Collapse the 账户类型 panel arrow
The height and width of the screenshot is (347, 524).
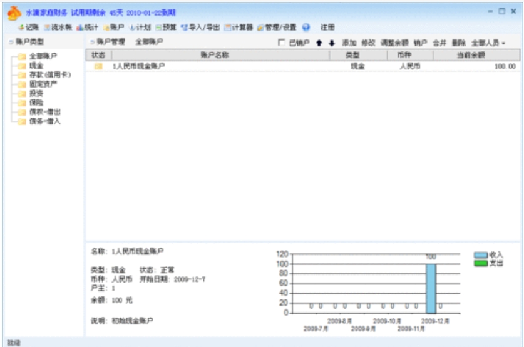click(x=11, y=42)
